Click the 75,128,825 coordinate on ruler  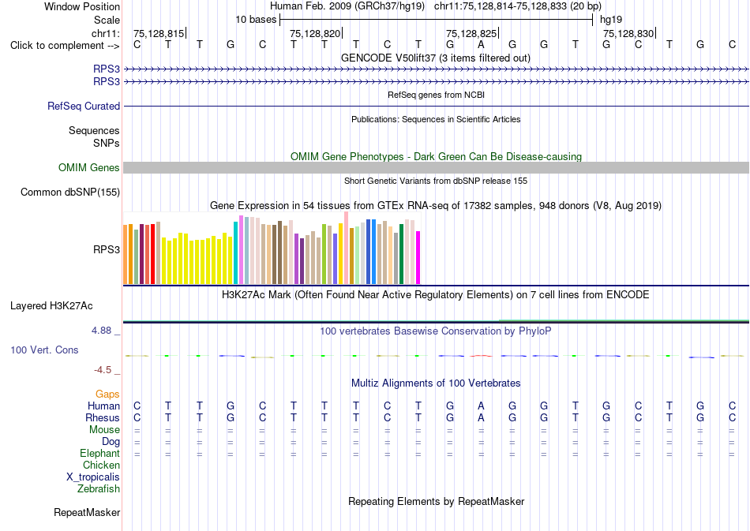(x=471, y=33)
